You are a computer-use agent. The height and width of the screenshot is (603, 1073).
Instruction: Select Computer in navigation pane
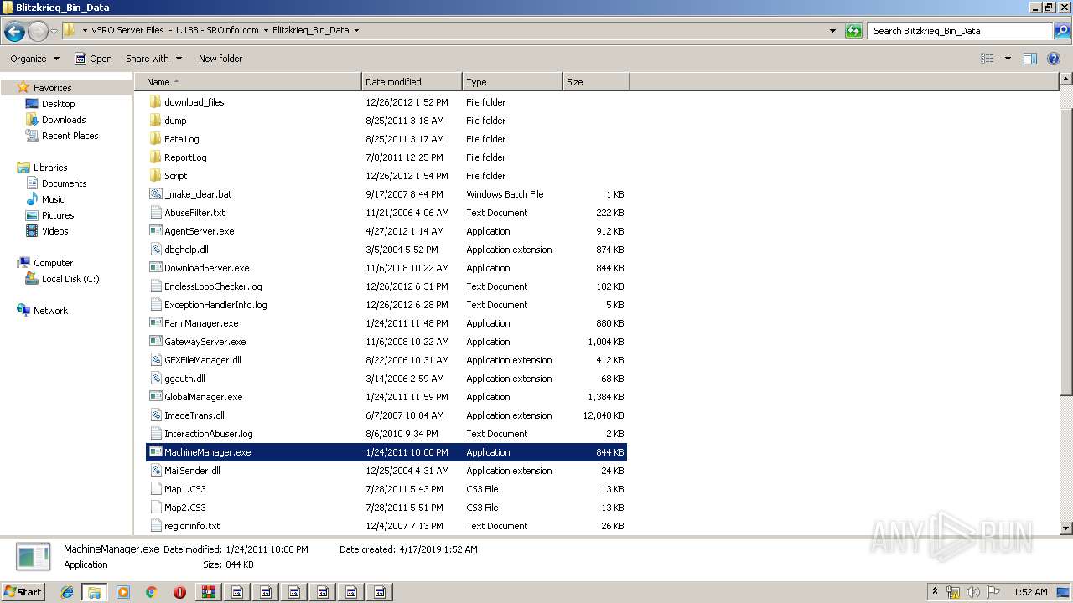[53, 263]
